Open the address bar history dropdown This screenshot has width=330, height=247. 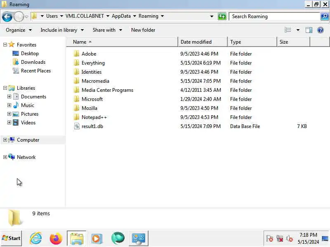click(212, 16)
